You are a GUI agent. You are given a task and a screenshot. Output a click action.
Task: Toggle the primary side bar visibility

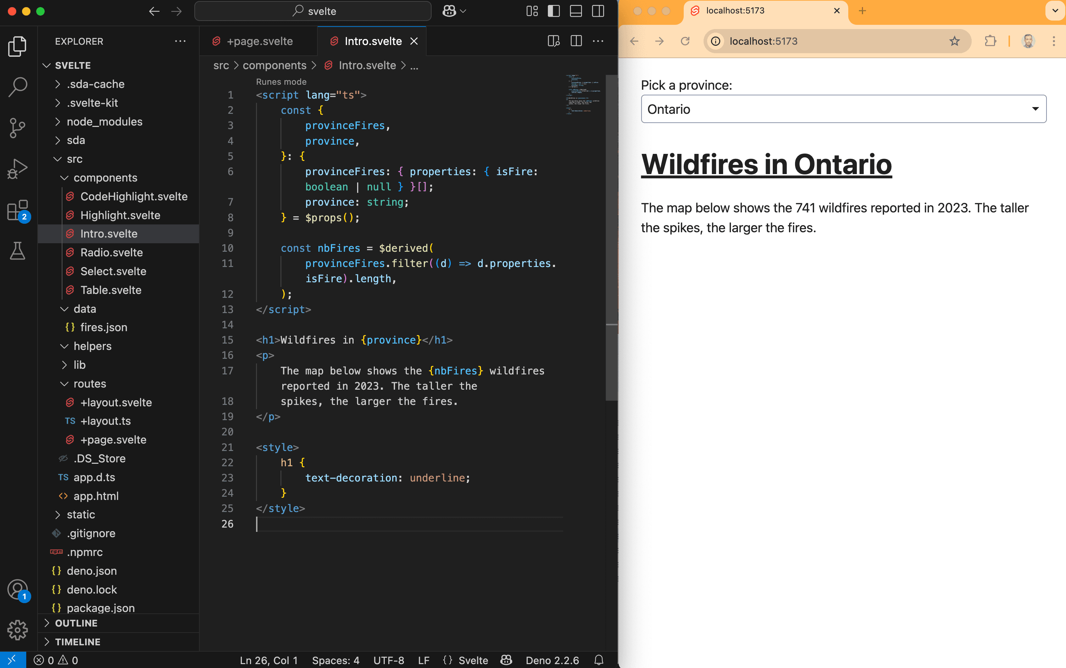[x=554, y=11]
